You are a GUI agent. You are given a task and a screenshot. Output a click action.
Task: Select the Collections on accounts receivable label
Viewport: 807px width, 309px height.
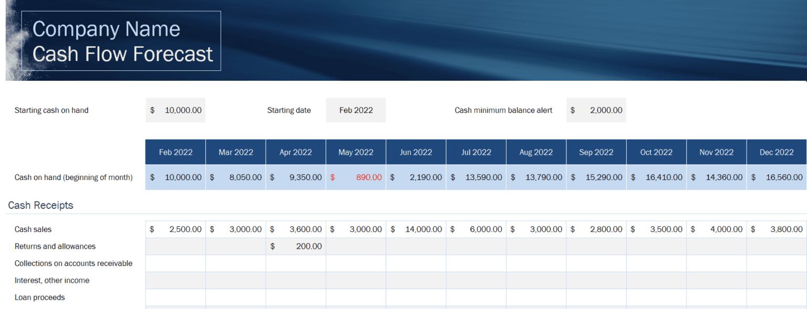(x=74, y=263)
